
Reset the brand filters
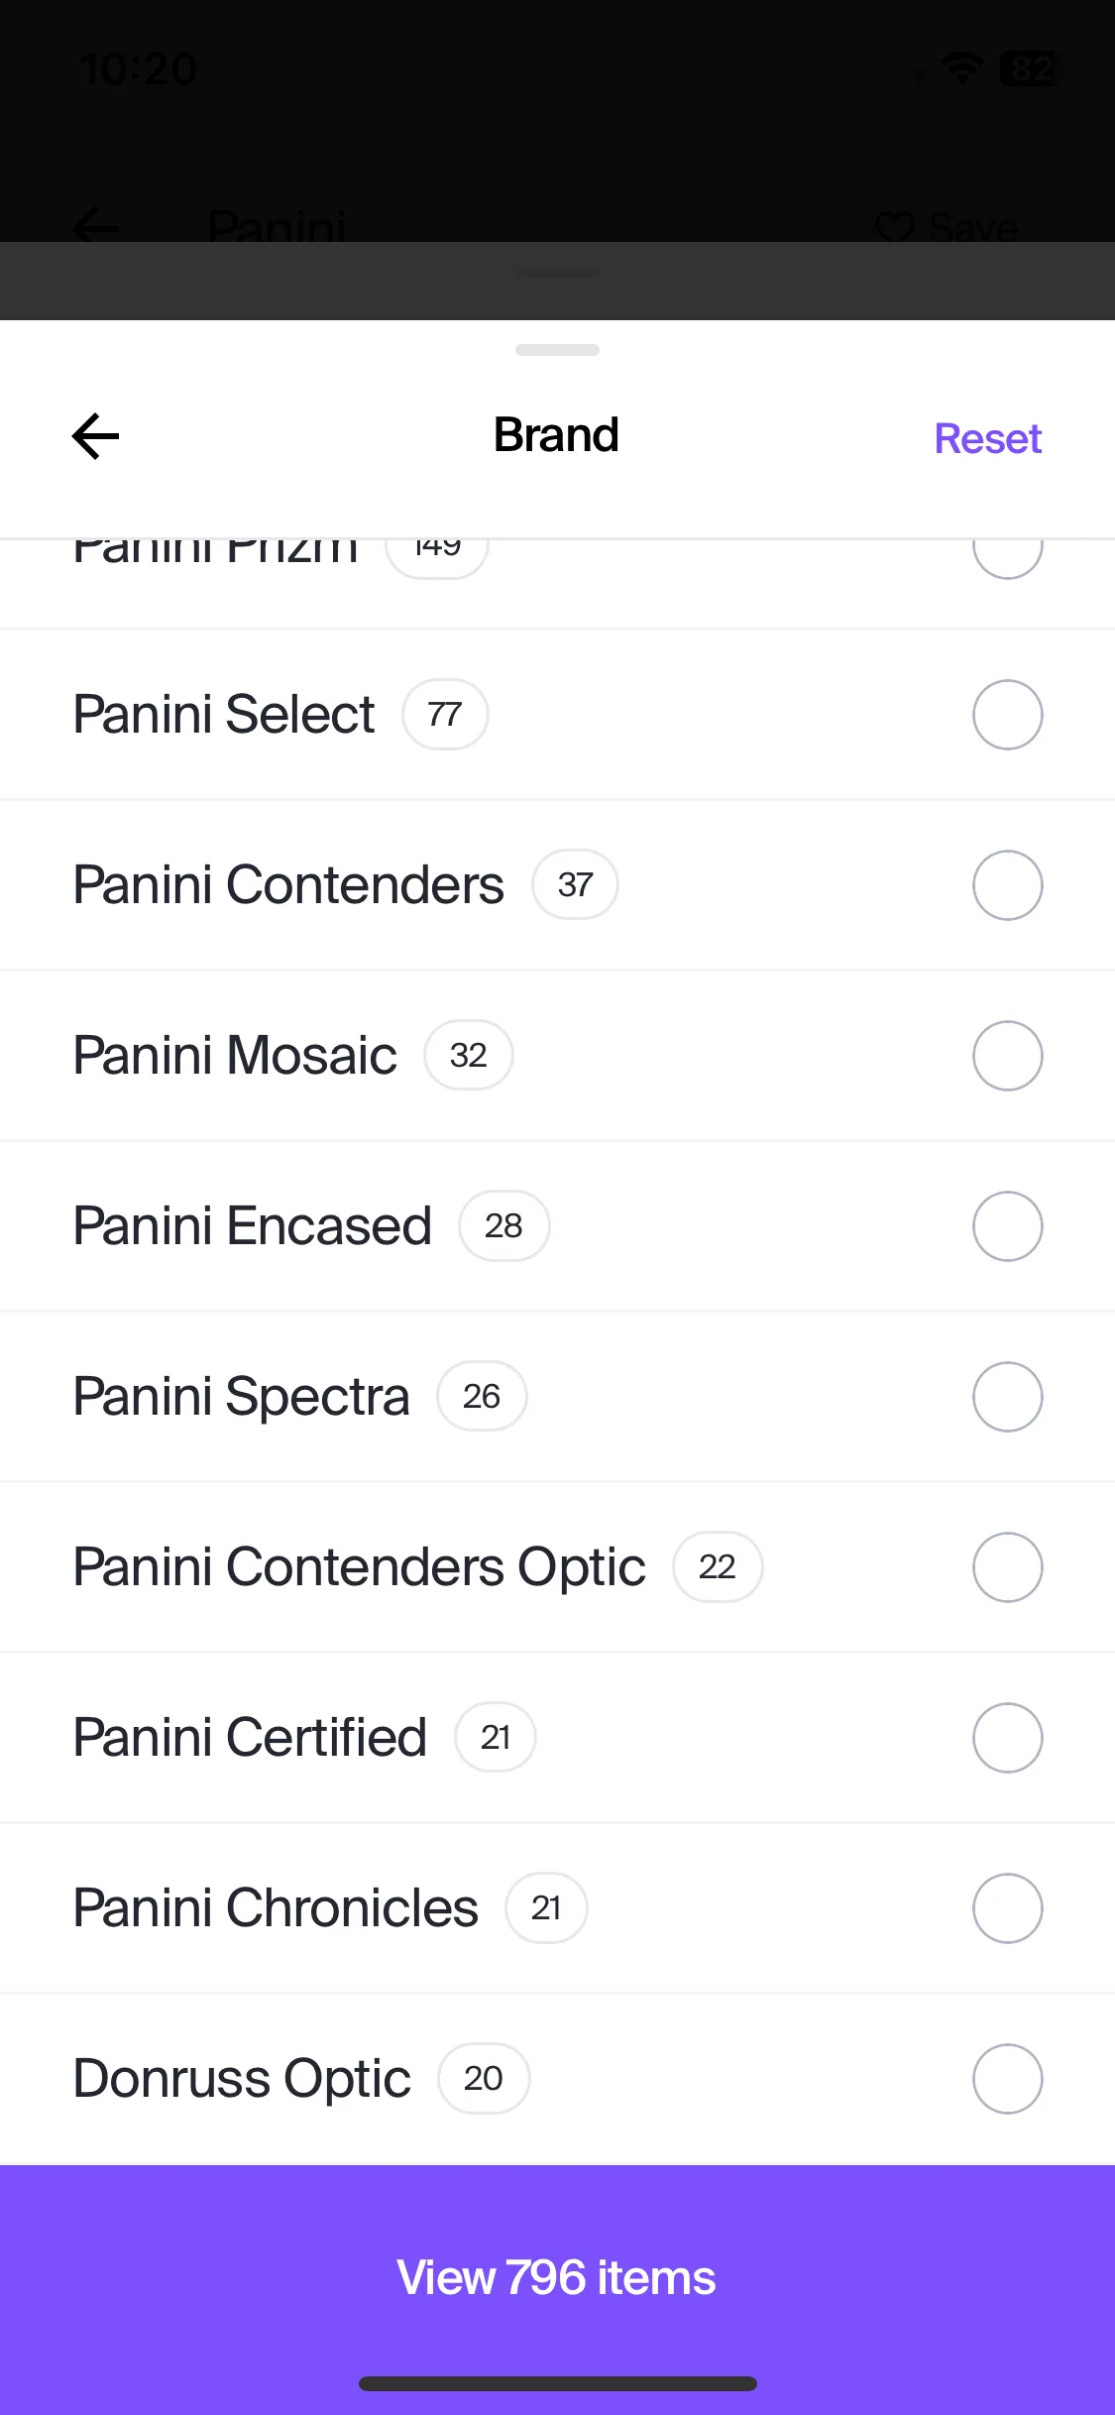click(987, 438)
